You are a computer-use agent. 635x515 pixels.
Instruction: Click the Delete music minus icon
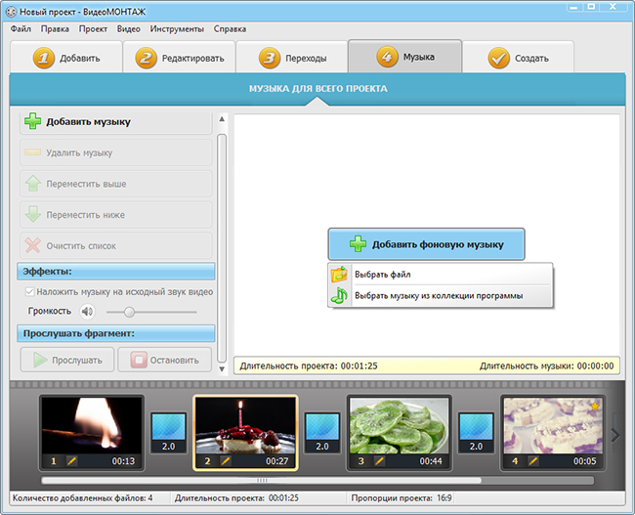coord(33,152)
